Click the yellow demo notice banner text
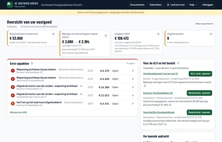The width and height of the screenshot is (222, 142). pyautogui.click(x=111, y=12)
